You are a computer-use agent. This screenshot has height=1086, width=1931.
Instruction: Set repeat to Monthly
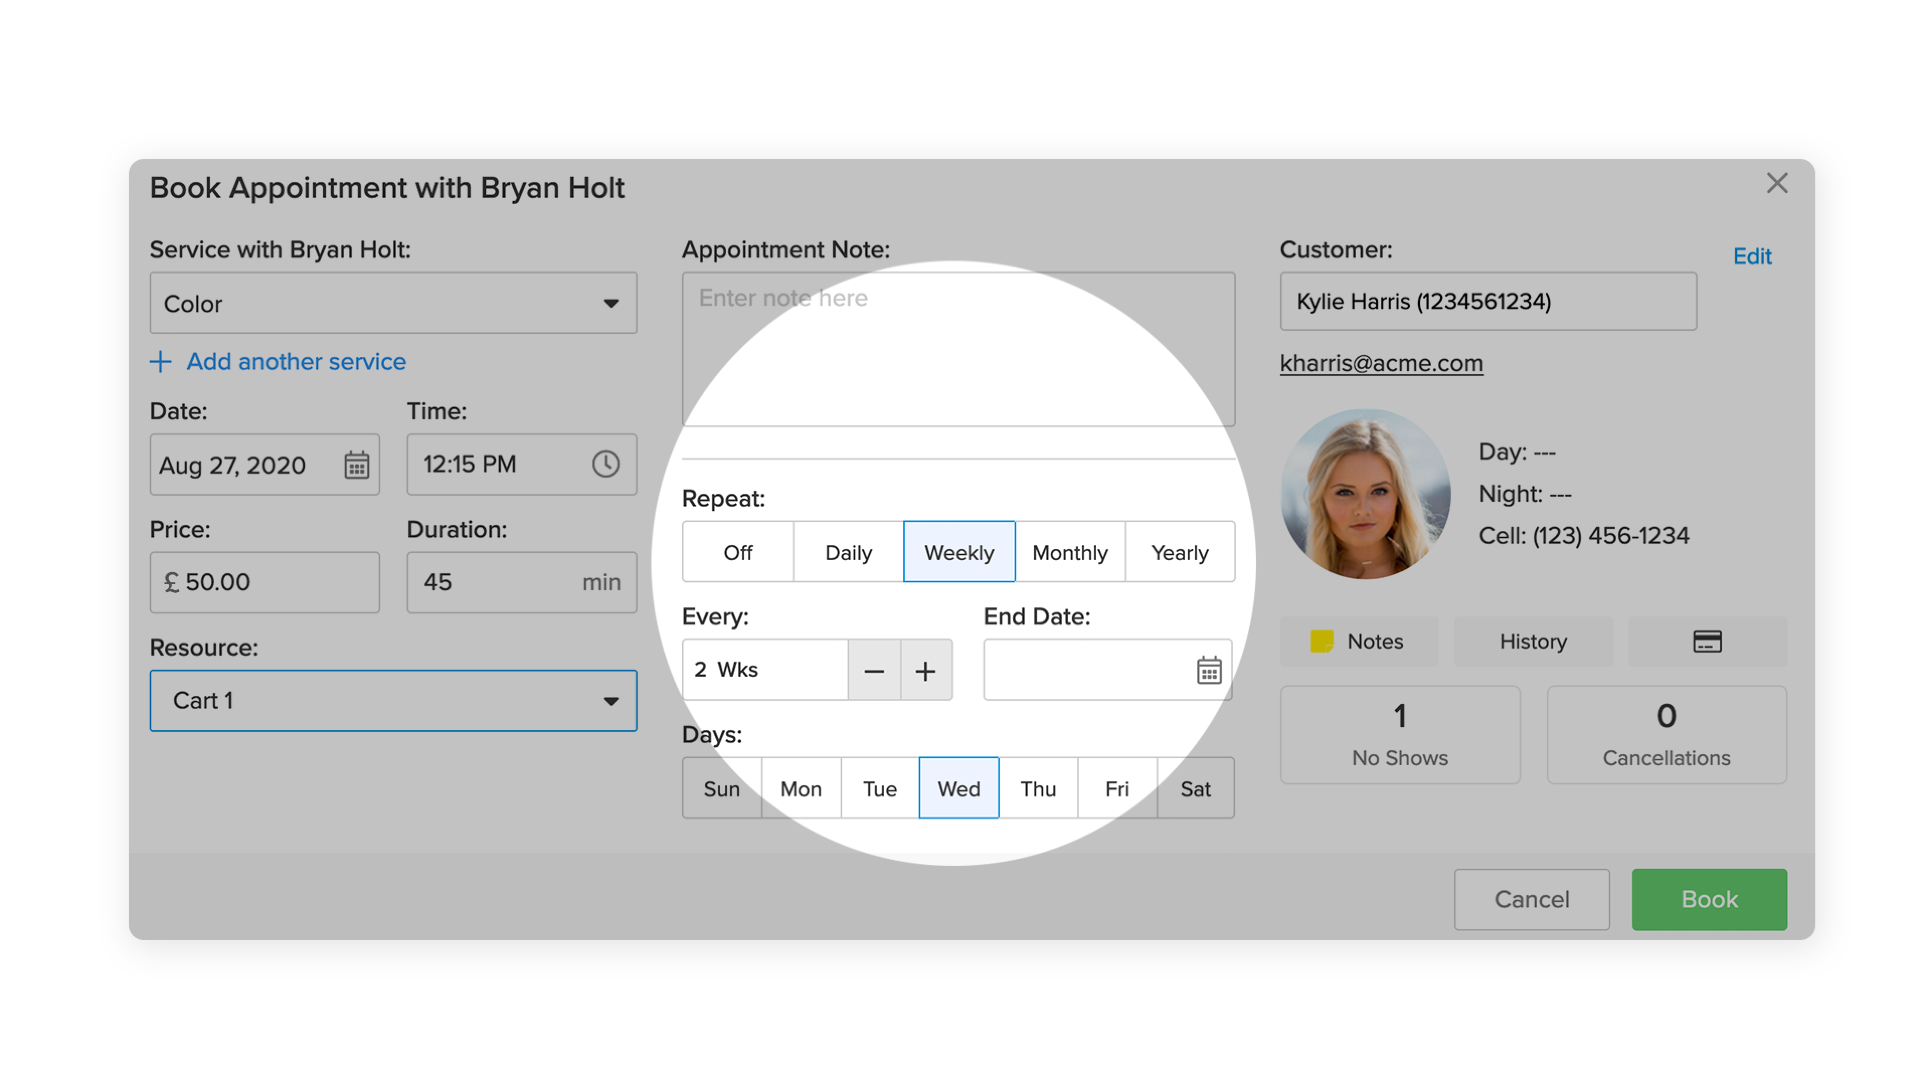point(1070,553)
